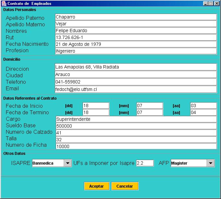Click the Profesion text field
The height and width of the screenshot is (199, 221).
coord(135,51)
